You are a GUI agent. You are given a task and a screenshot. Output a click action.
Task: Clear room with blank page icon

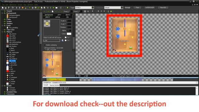(x=53, y=12)
